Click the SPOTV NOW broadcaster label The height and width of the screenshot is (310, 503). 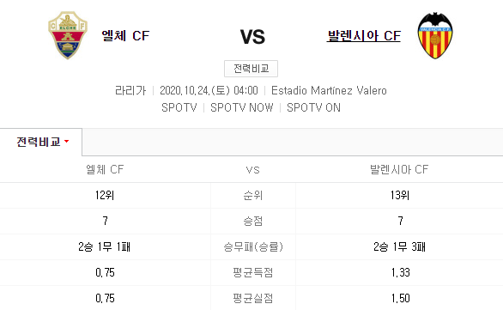[x=242, y=107]
